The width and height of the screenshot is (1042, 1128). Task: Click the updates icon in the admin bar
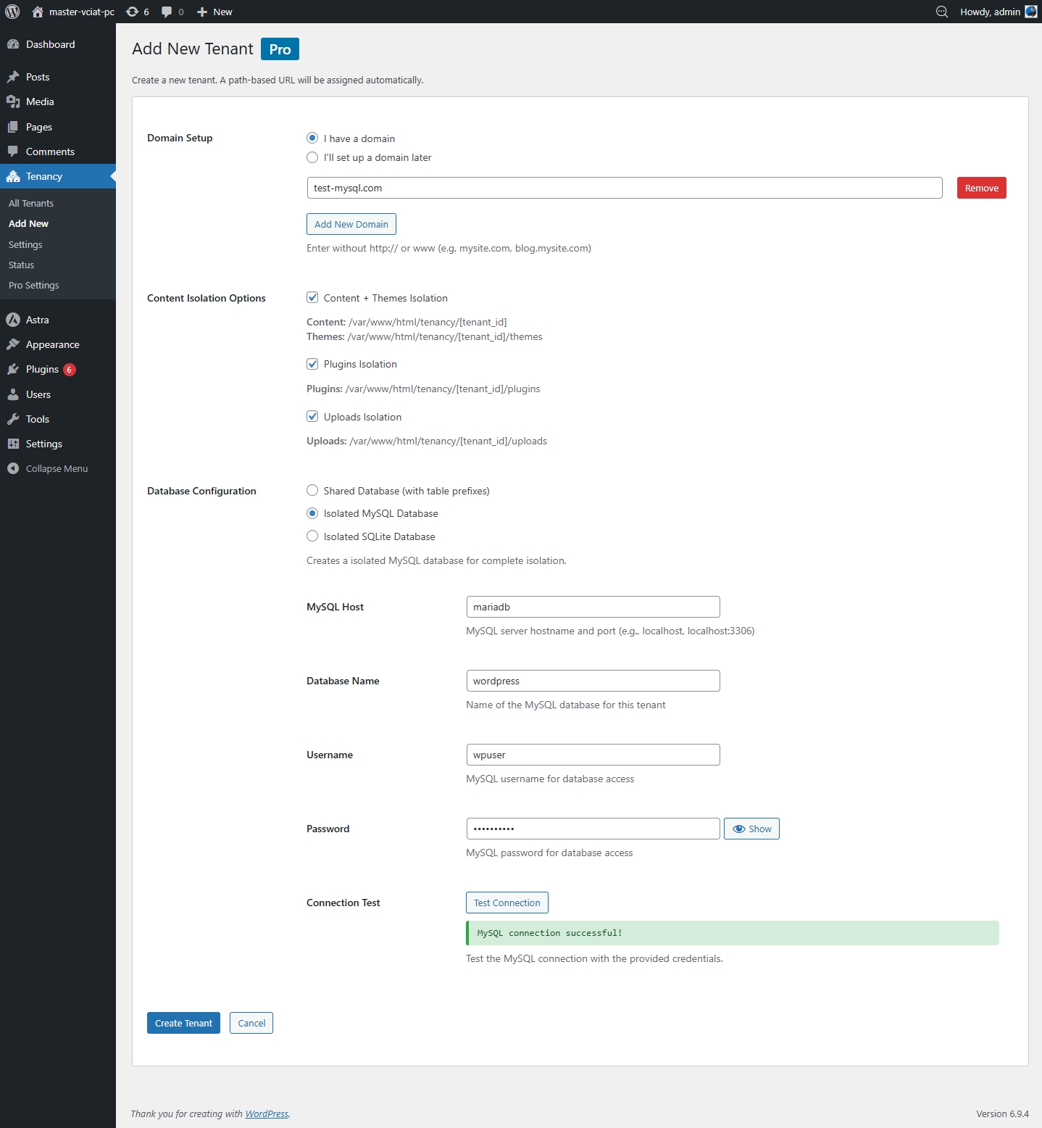(x=133, y=12)
